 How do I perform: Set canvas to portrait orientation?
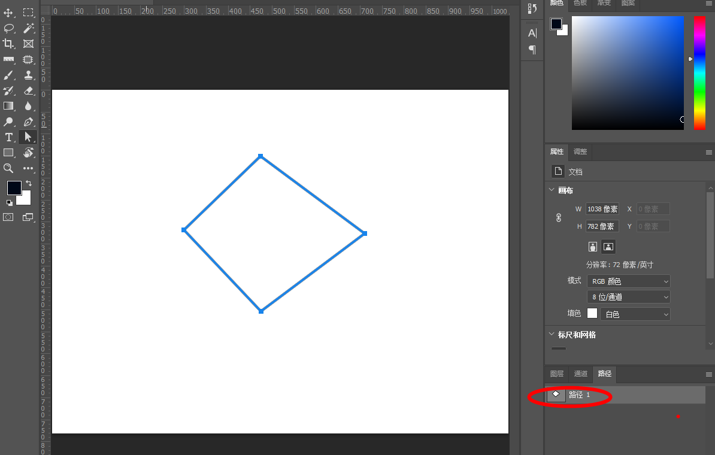[x=593, y=247]
